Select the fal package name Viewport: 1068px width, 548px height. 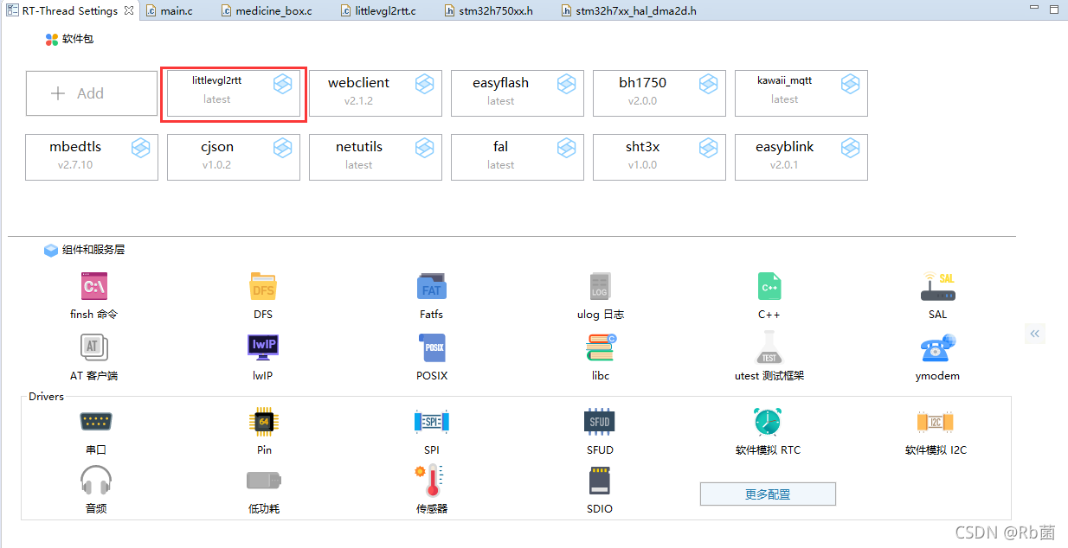(501, 147)
